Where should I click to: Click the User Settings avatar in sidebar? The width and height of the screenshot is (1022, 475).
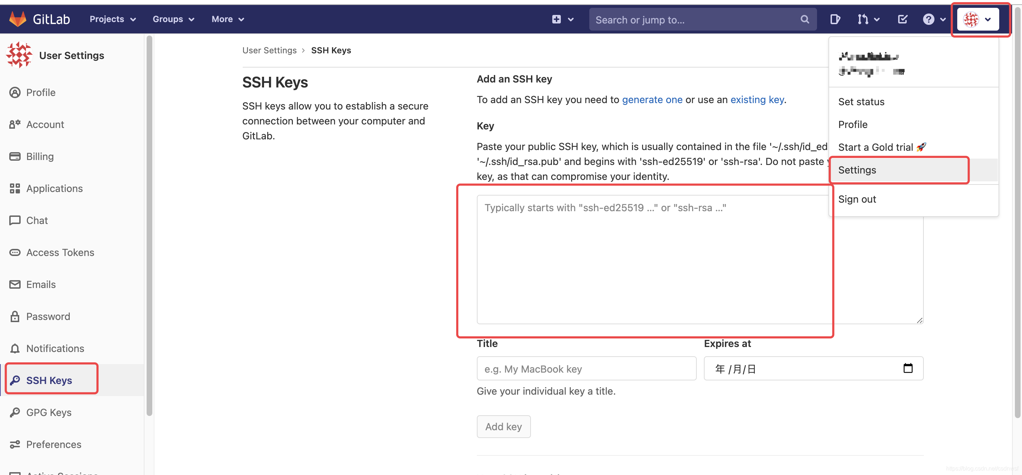tap(19, 55)
